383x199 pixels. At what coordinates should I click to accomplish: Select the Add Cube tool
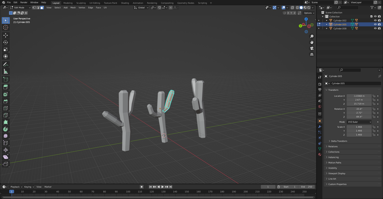tap(5, 79)
